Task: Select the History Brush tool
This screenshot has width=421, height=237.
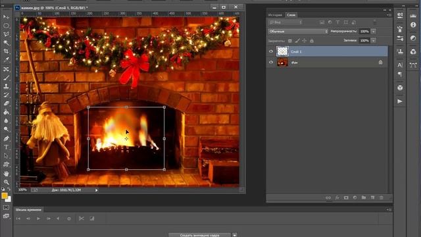Action: coord(6,95)
